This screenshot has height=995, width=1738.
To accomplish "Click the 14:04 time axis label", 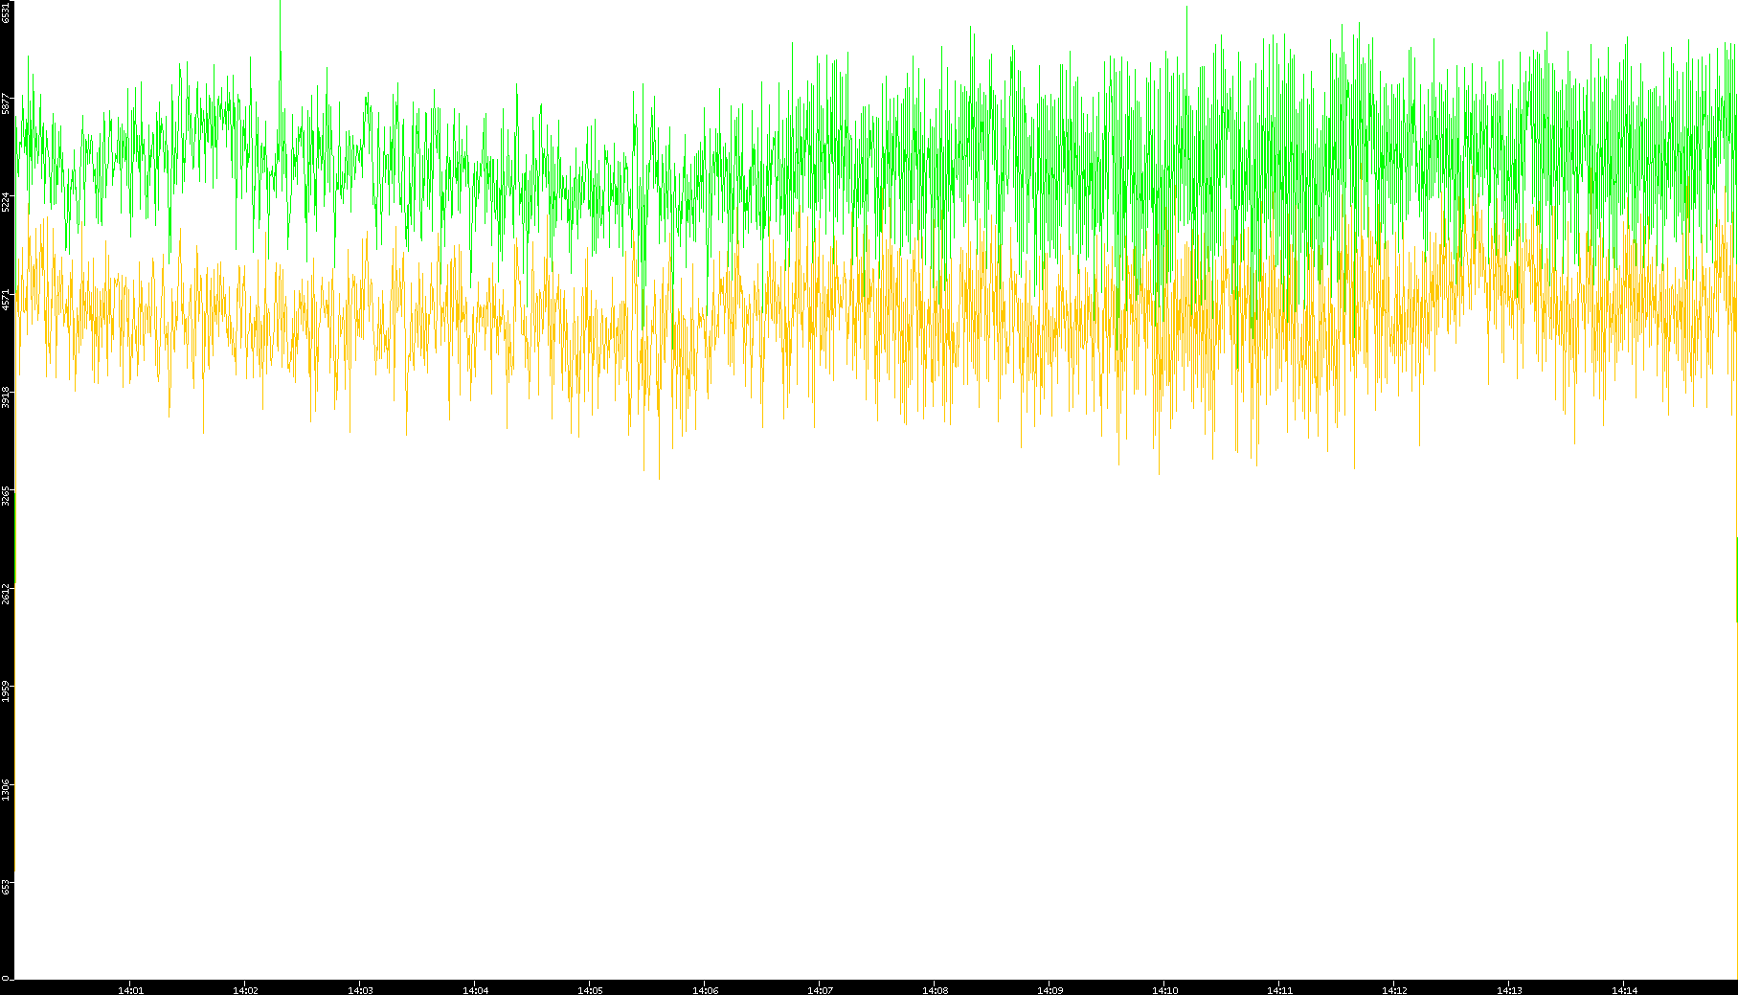I will (x=475, y=990).
